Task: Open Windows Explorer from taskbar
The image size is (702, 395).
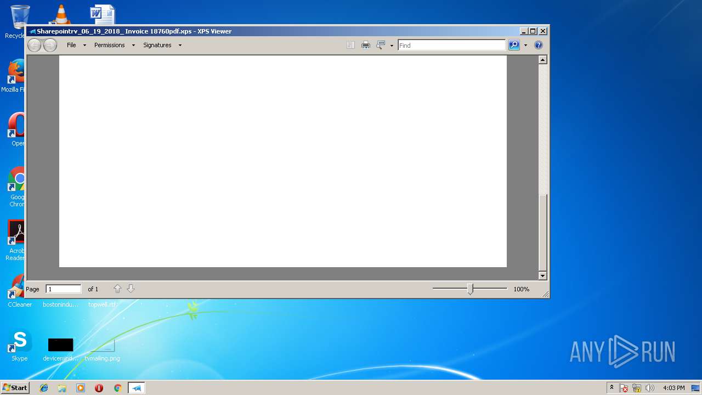Action: coord(62,388)
